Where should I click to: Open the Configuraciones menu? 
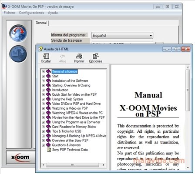pyautogui.click(x=31, y=13)
